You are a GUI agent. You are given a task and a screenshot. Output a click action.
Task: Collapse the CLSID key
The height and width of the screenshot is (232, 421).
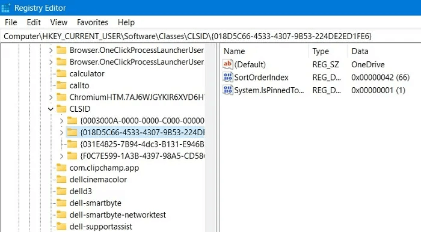51,109
